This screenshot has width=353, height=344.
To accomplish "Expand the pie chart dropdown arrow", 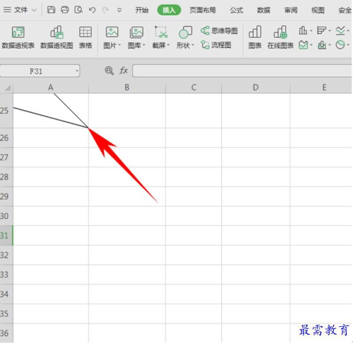I will 348,45.
